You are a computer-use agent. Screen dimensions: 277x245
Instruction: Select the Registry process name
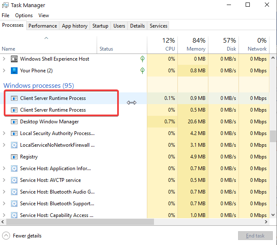pyautogui.click(x=29, y=157)
